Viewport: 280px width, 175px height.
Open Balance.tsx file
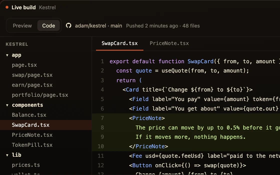click(x=29, y=115)
